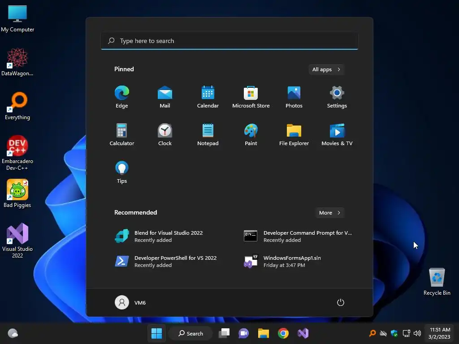Image resolution: width=459 pixels, height=344 pixels.
Task: Click the OneDrive cloud tray icon
Action: (383, 333)
